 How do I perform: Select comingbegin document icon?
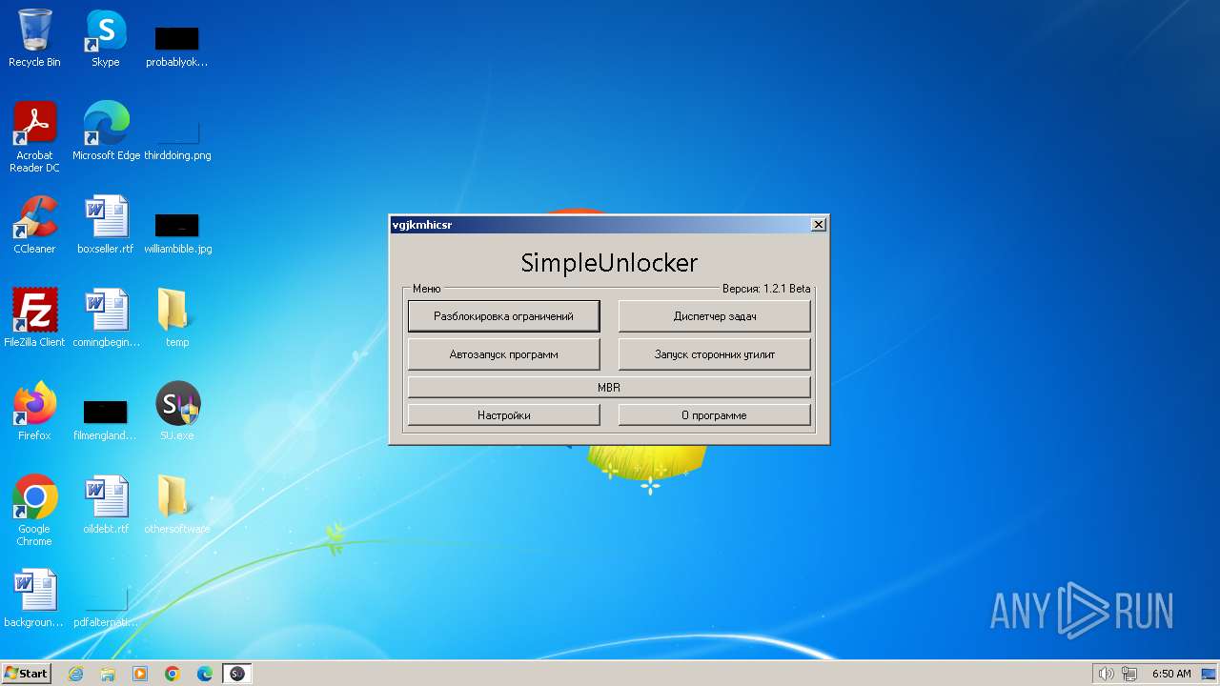[x=106, y=318]
